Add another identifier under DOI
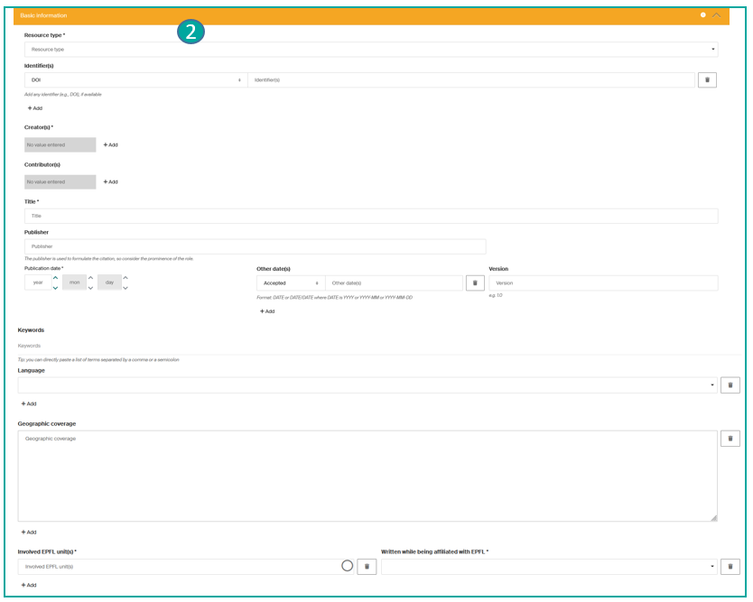Image resolution: width=753 pixels, height=602 pixels. pyautogui.click(x=35, y=108)
